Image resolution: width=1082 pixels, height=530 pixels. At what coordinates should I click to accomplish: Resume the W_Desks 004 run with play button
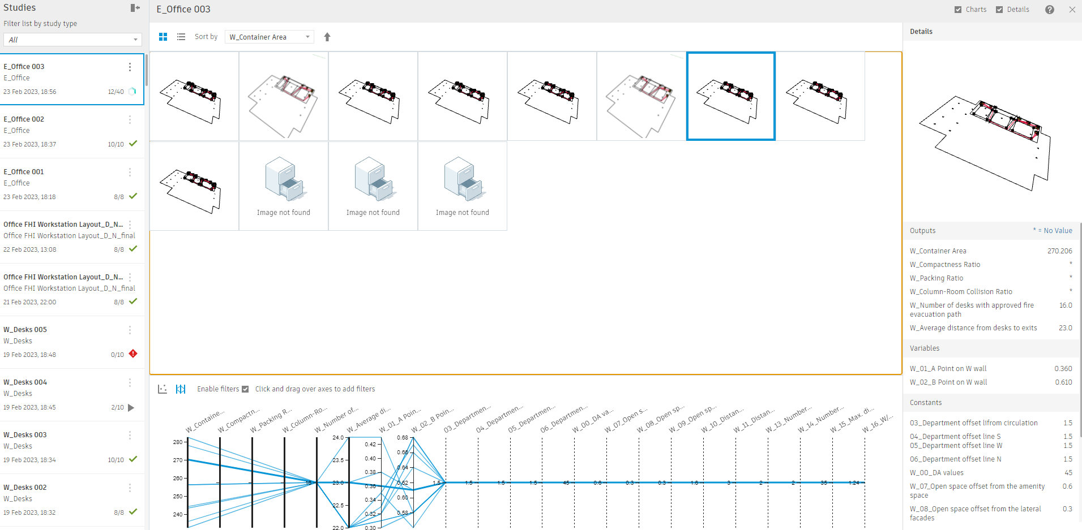(131, 407)
